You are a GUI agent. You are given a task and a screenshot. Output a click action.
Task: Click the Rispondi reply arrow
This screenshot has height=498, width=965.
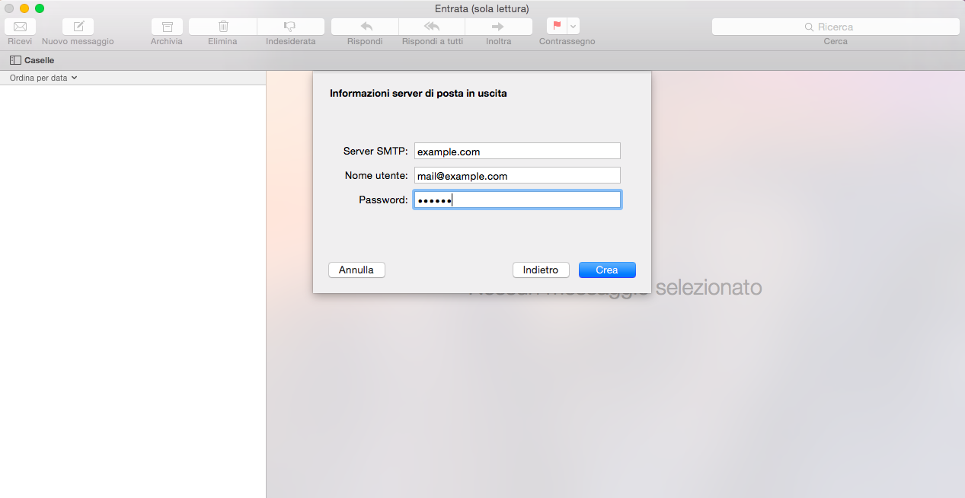coord(364,27)
